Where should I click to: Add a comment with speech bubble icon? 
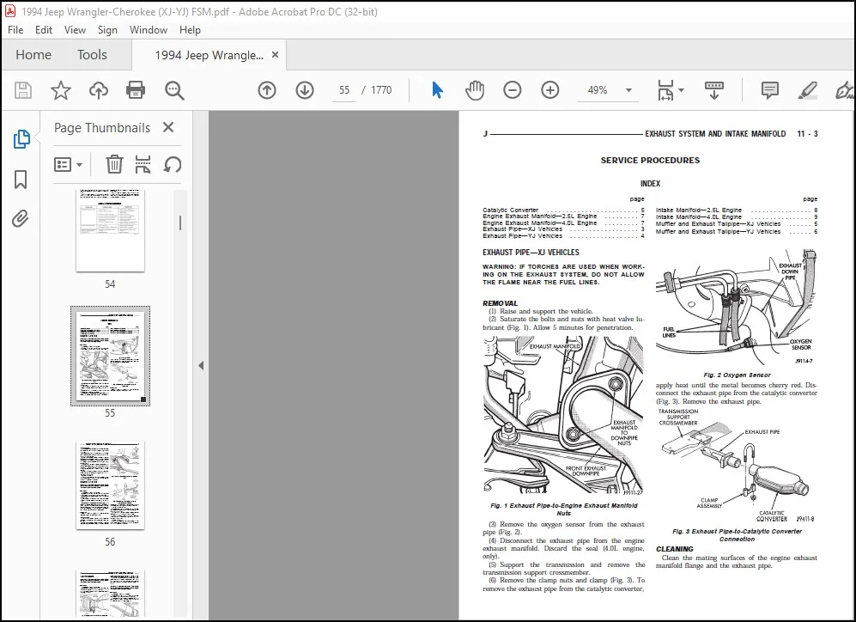click(770, 90)
